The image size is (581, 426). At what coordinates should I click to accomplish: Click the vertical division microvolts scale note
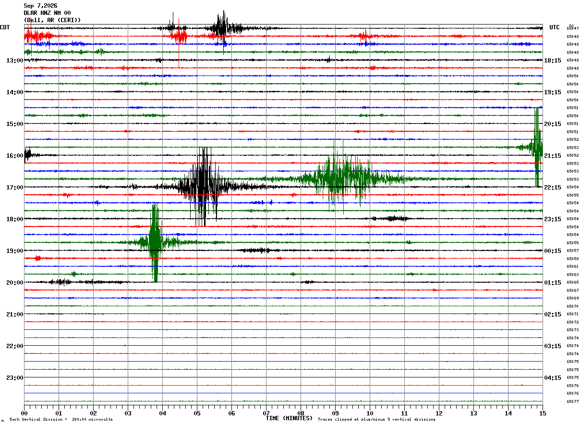tap(61, 419)
